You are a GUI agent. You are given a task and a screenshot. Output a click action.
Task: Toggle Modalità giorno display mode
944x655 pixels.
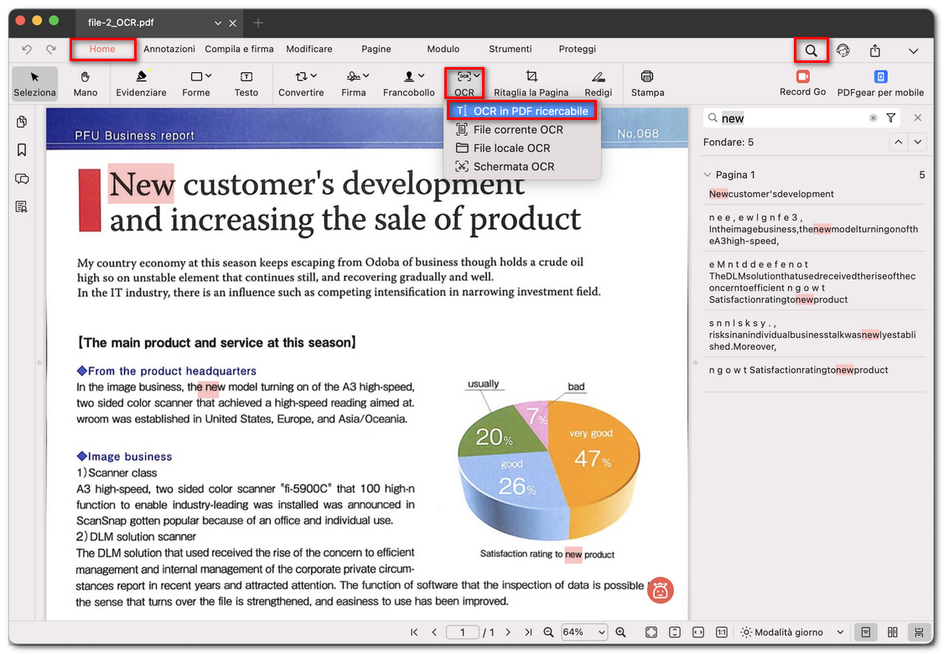(788, 632)
